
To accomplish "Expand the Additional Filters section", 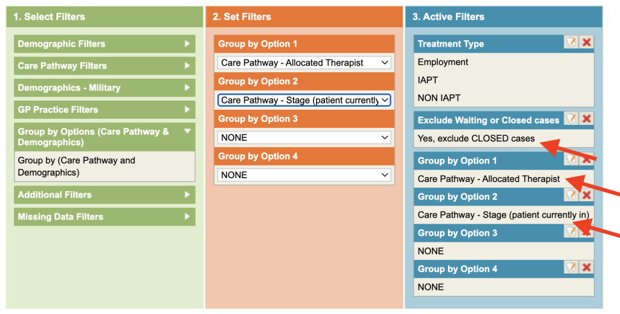I will tap(104, 195).
